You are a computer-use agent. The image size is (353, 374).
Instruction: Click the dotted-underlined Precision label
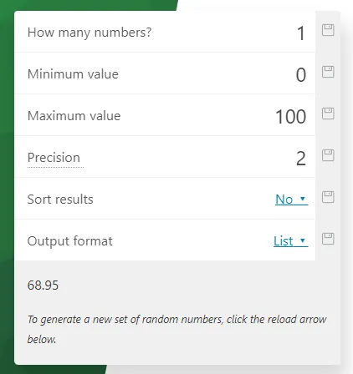click(x=54, y=158)
